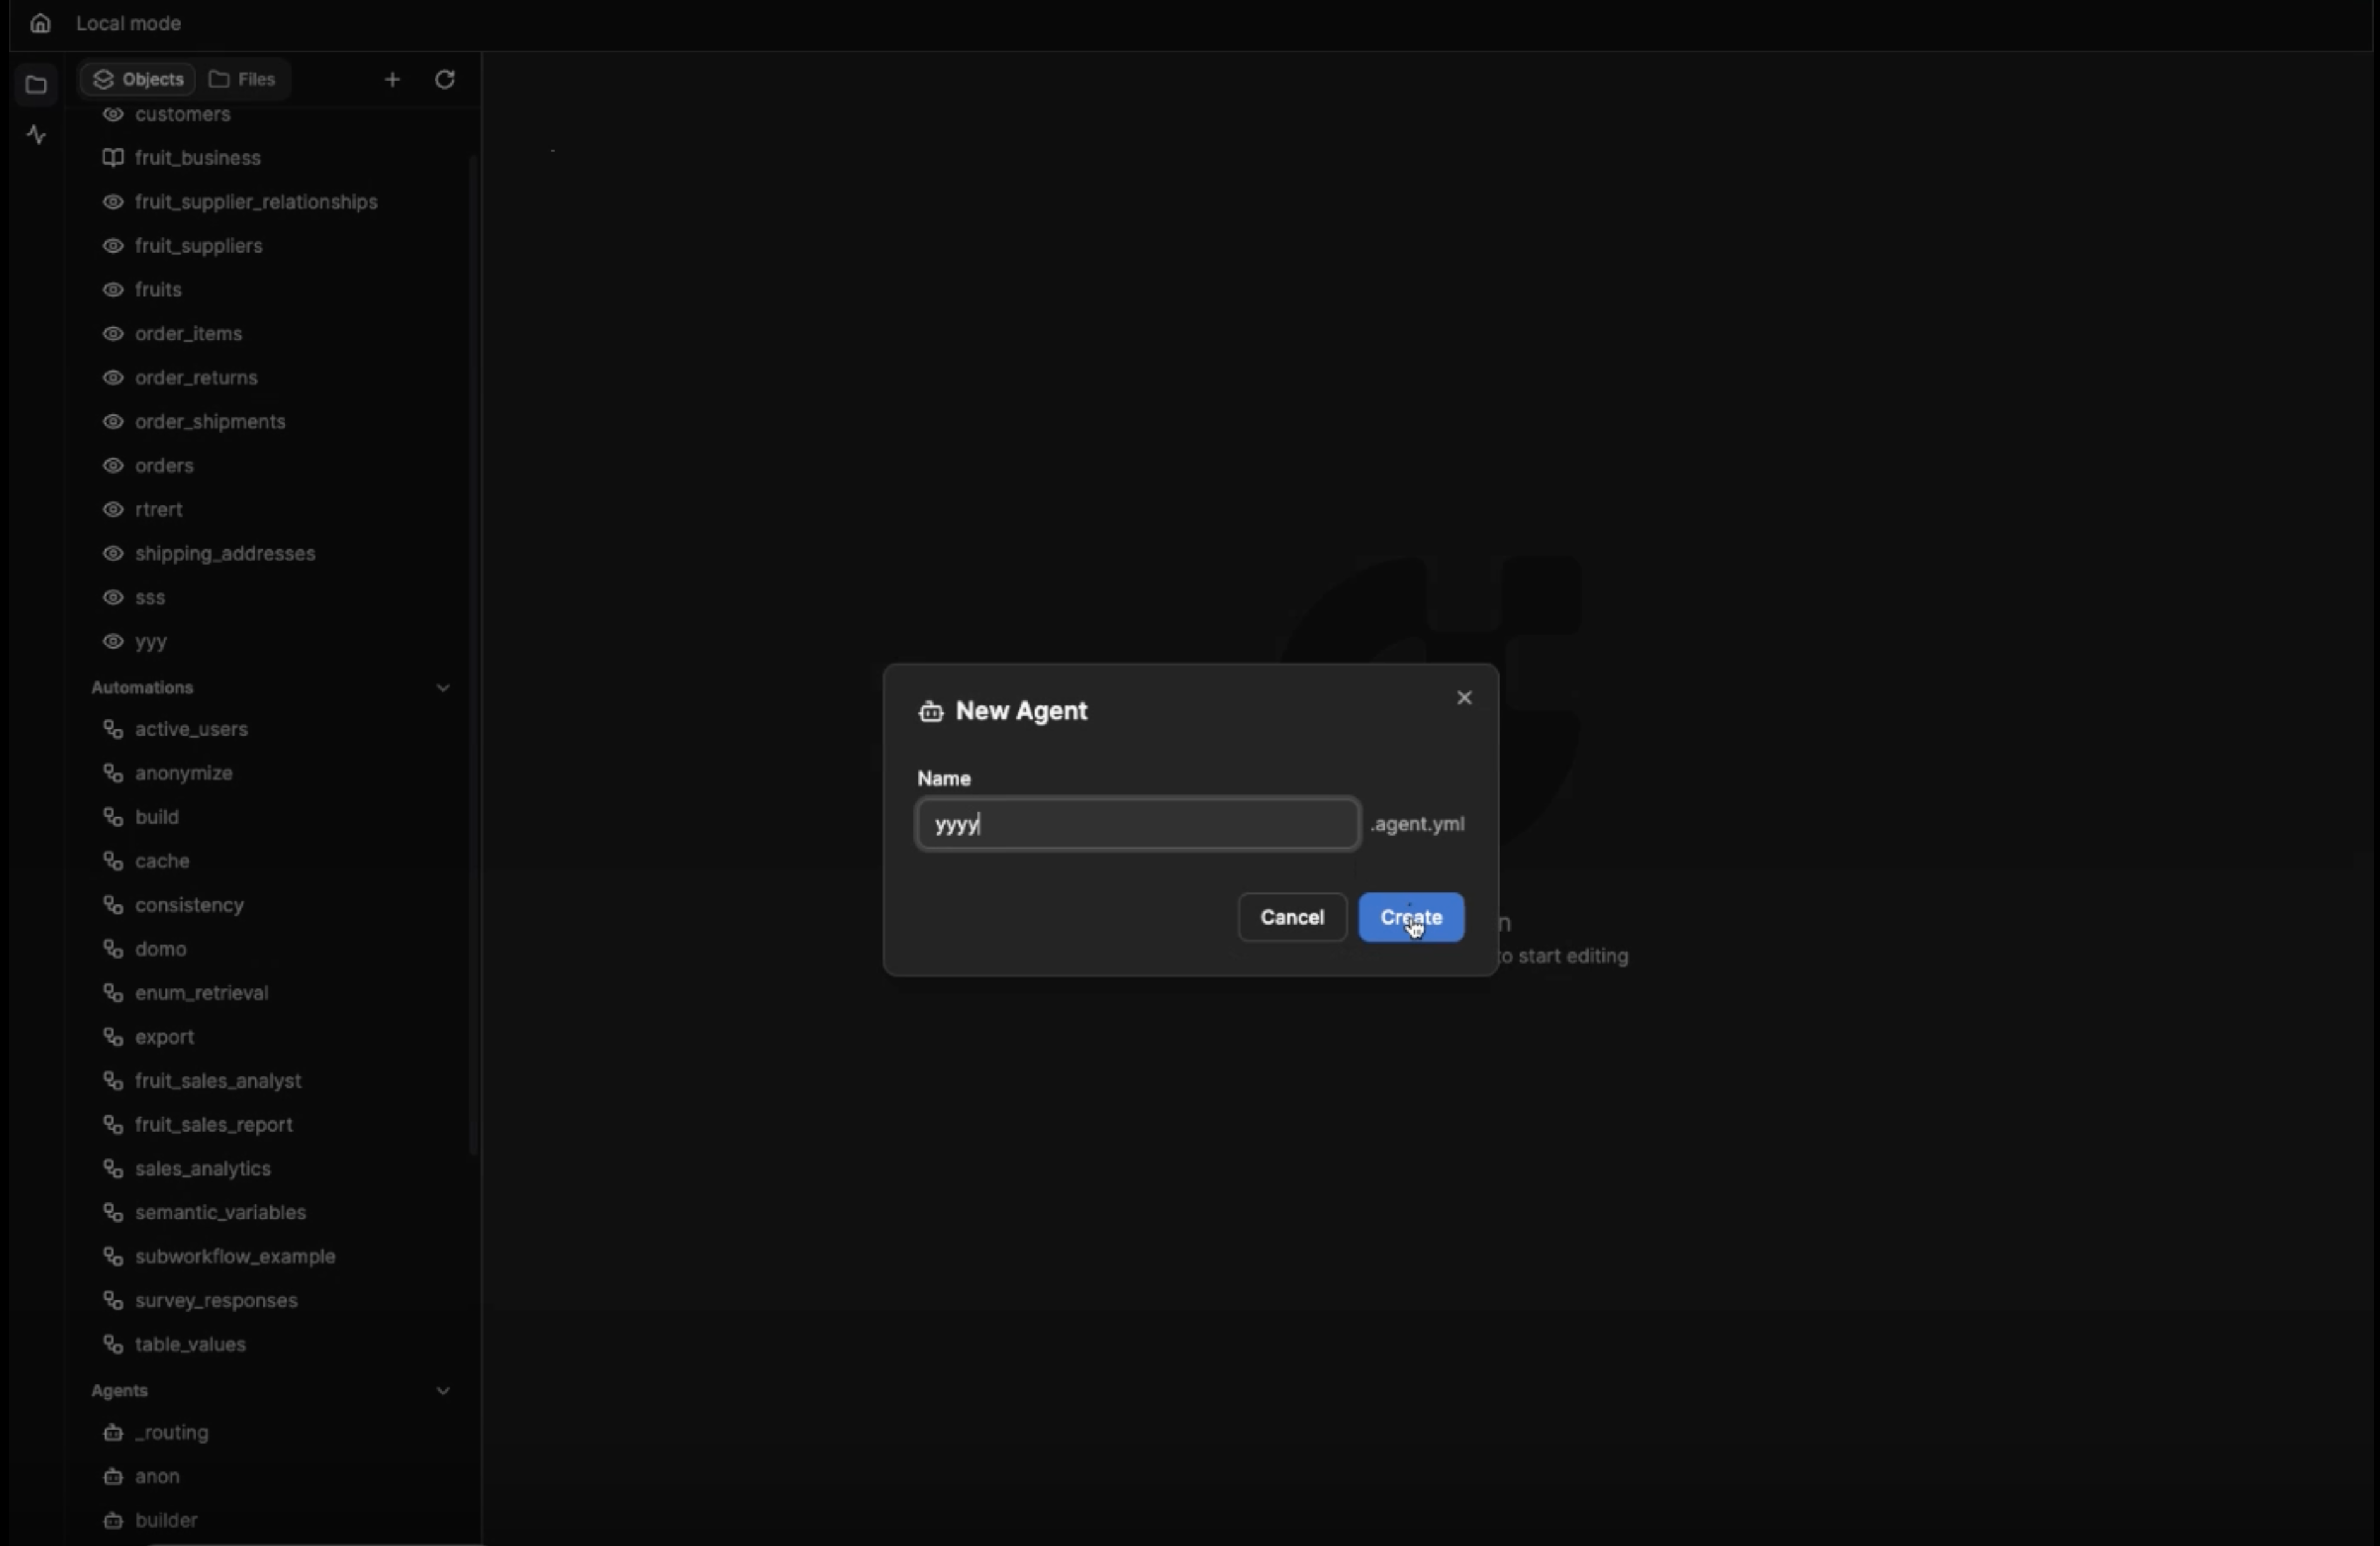Screen dimensions: 2380x1546
Task: Open the folder icon in left rail
Action: tap(36, 85)
